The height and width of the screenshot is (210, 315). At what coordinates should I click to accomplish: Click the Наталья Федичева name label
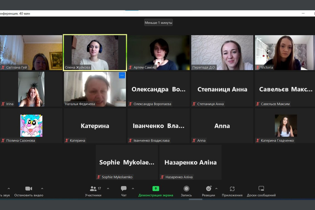(80, 104)
